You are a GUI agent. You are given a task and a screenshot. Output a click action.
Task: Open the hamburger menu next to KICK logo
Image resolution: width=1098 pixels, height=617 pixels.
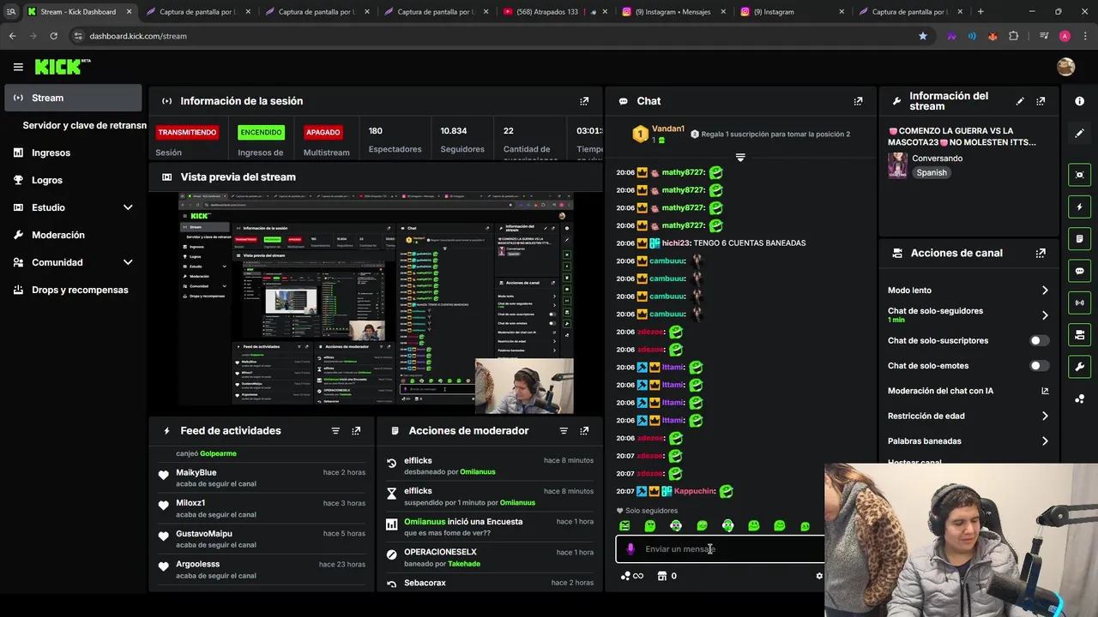(x=18, y=67)
